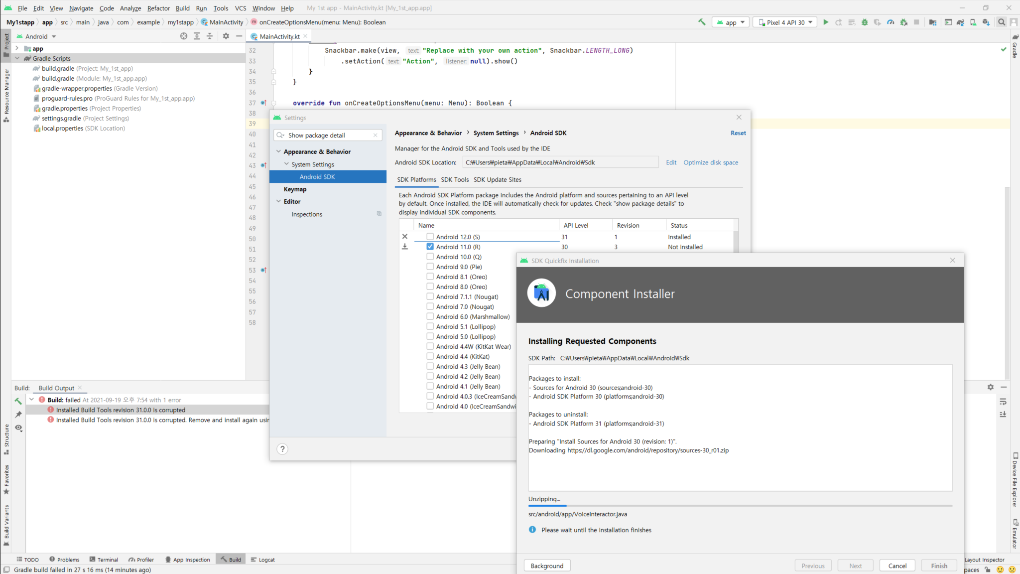
Task: Click Expand All icon in Project panel
Action: point(197,36)
